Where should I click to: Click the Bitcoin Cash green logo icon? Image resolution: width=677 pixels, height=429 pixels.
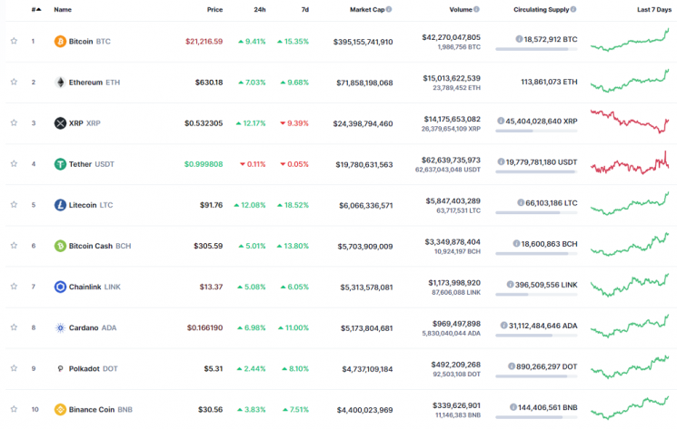tap(60, 246)
